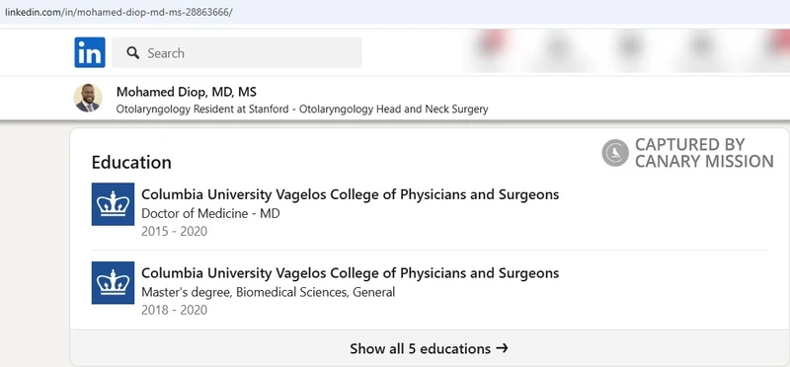790x367 pixels.
Task: Click the name Mohamed Diop, MD, MS
Action: click(x=187, y=92)
